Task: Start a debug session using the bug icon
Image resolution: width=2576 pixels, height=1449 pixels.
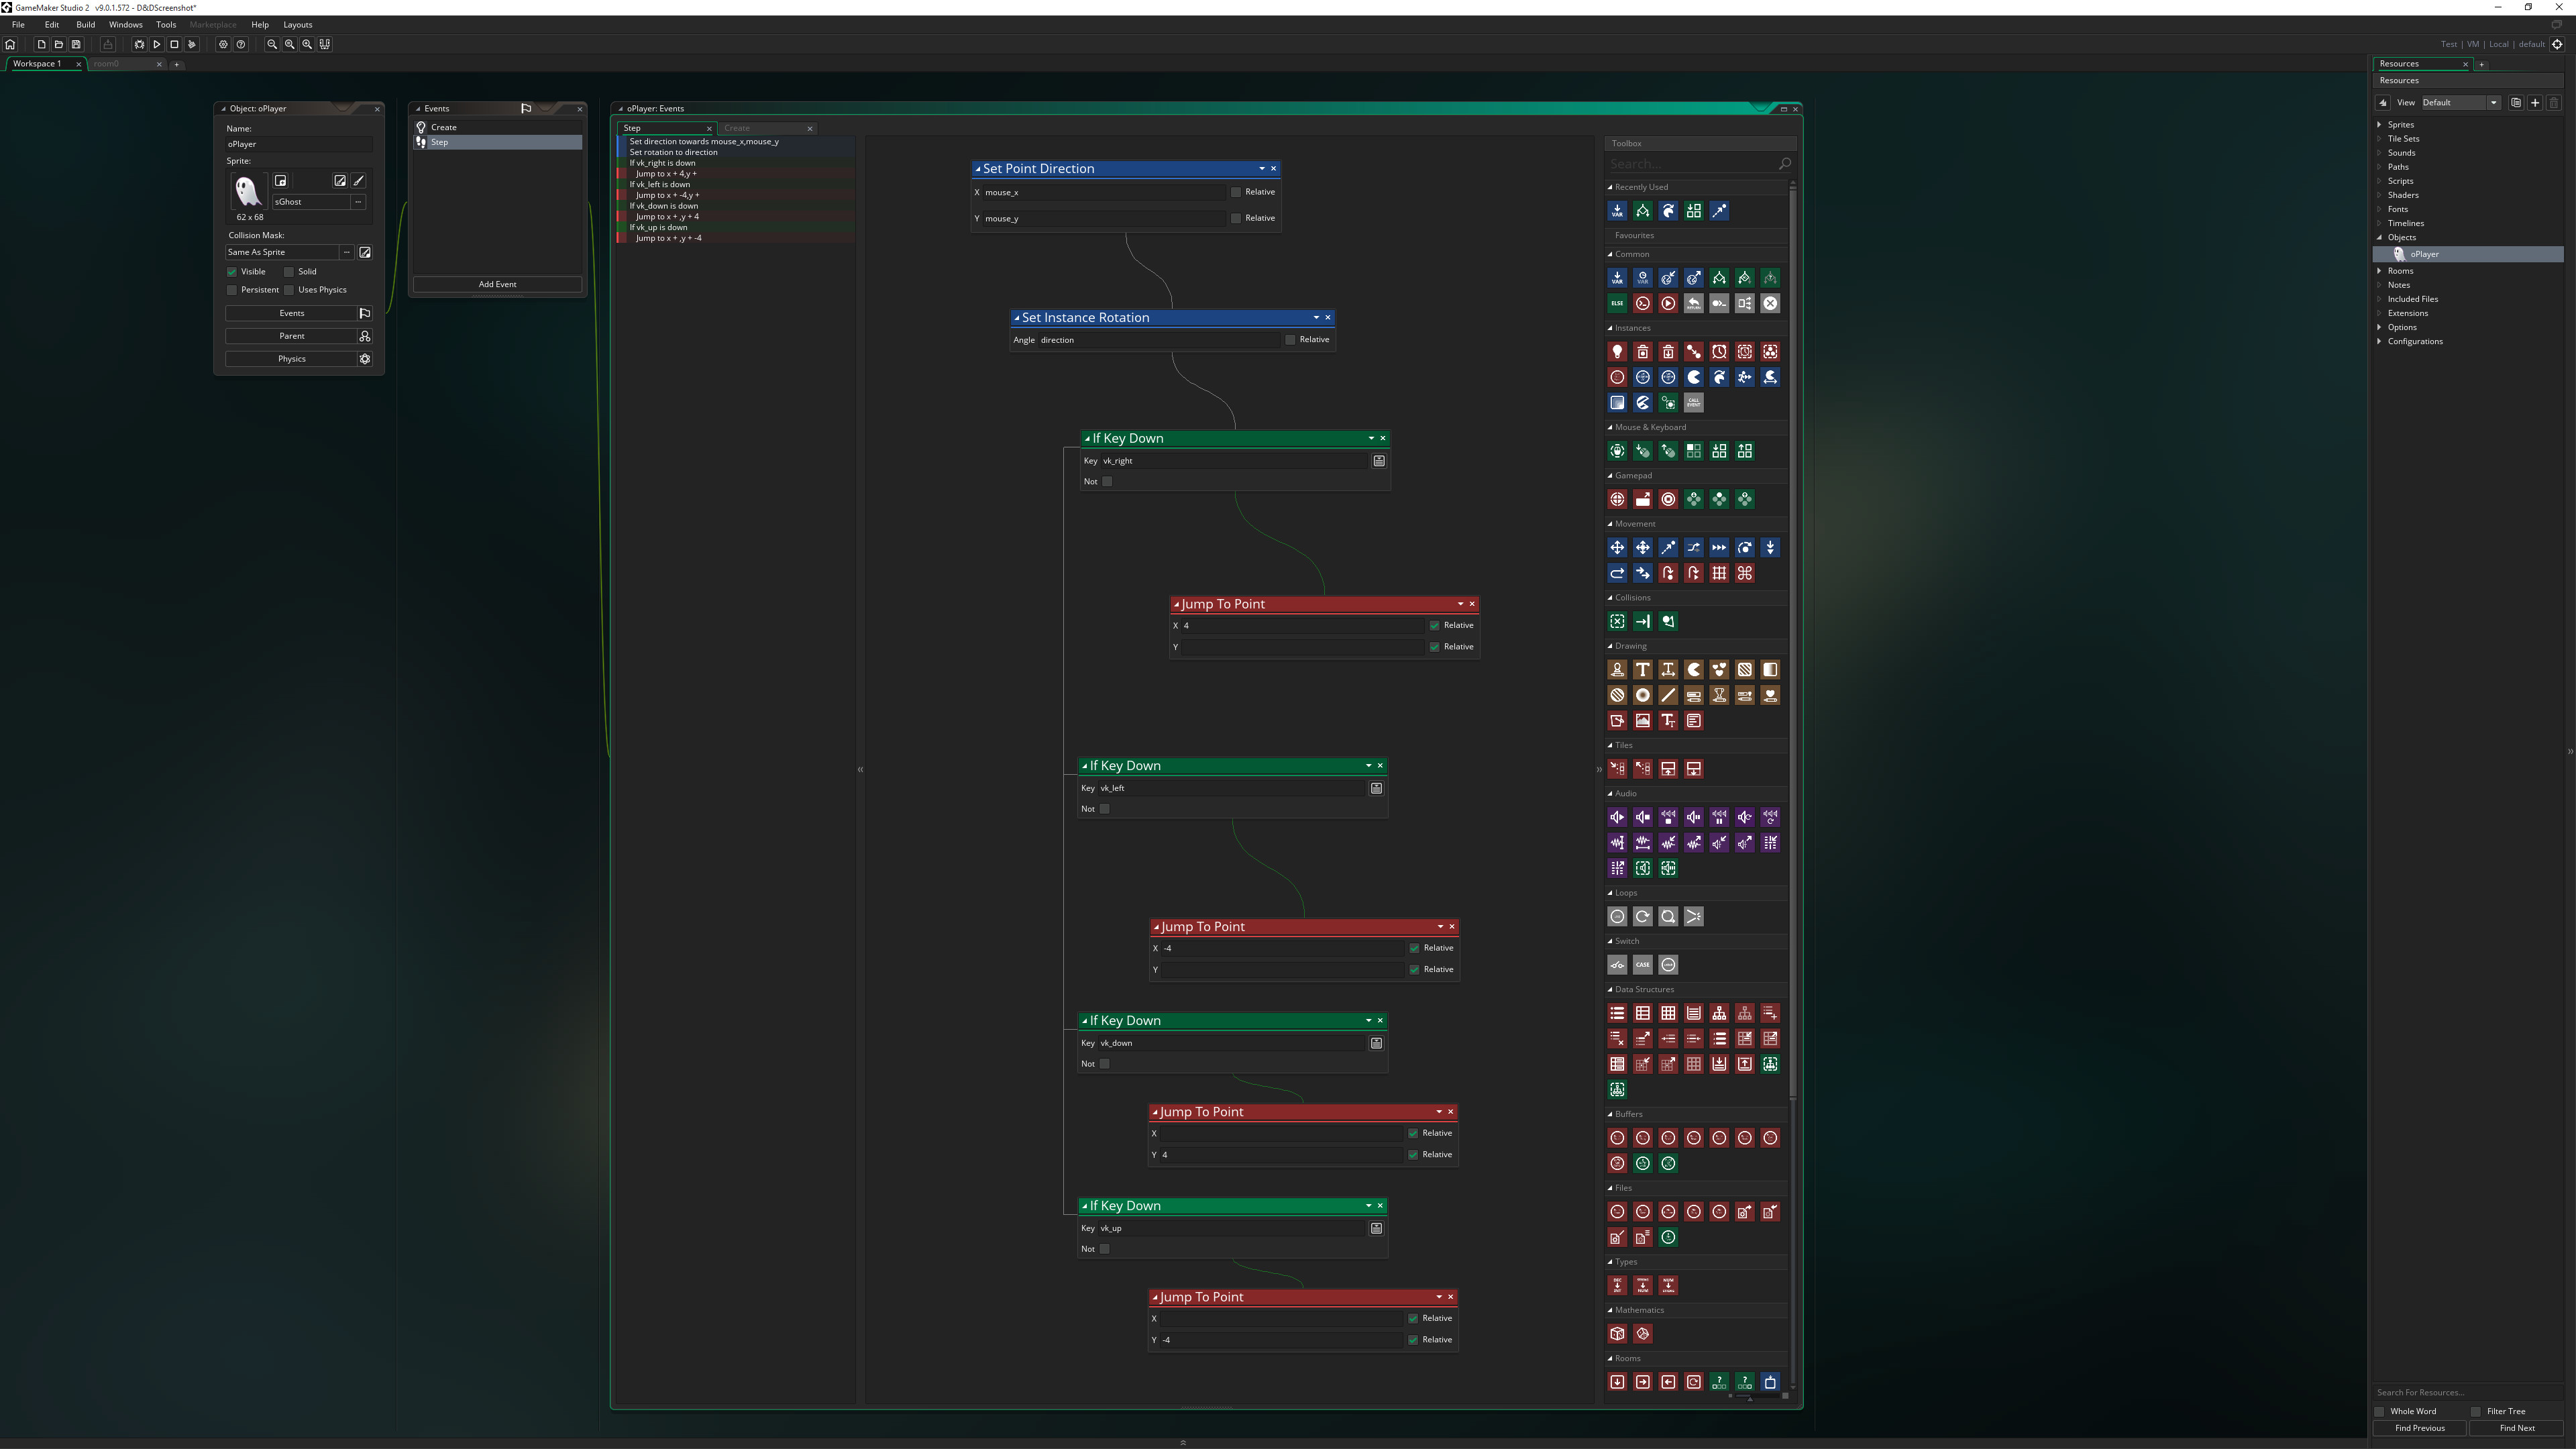Action: pos(139,45)
